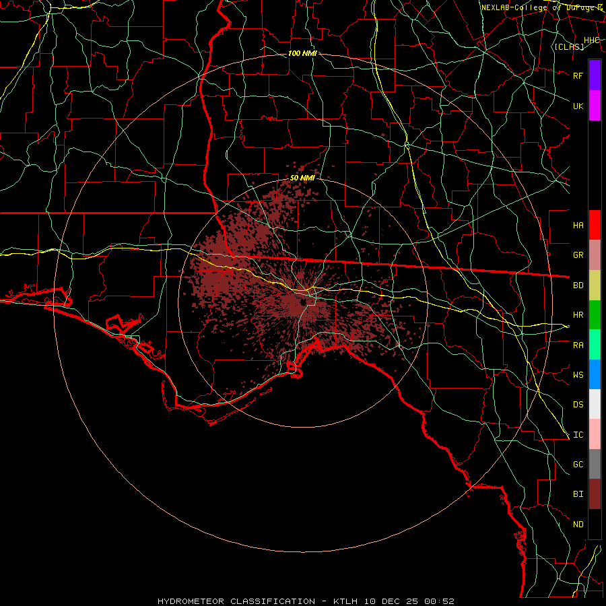Click the UK legend label
606x606 pixels.
point(578,106)
